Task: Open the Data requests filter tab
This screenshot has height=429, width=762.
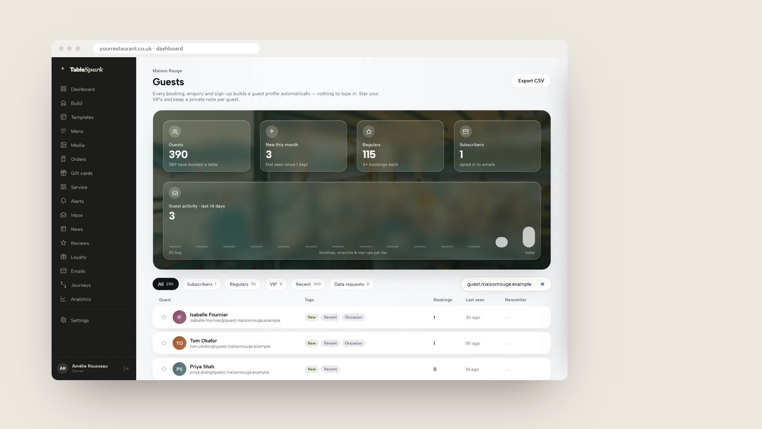Action: click(351, 284)
